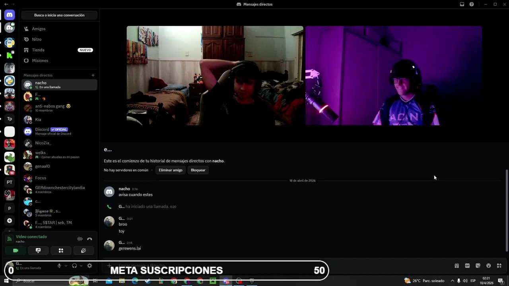Open the inbox icon in the title bar
The height and width of the screenshot is (286, 509).
(x=462, y=4)
